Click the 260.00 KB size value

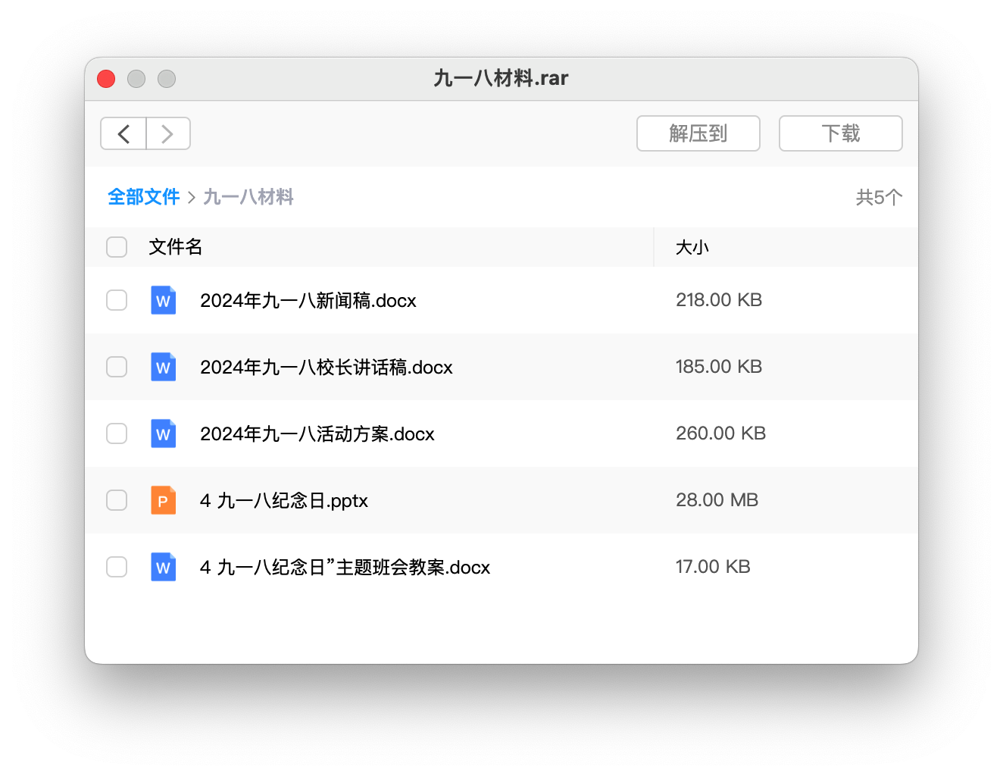(x=721, y=433)
